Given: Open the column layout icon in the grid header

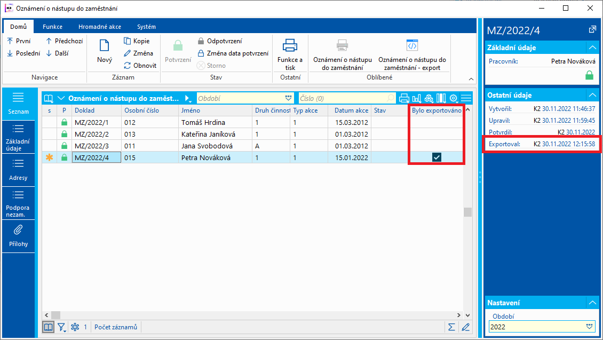Looking at the screenshot, I should 441,98.
